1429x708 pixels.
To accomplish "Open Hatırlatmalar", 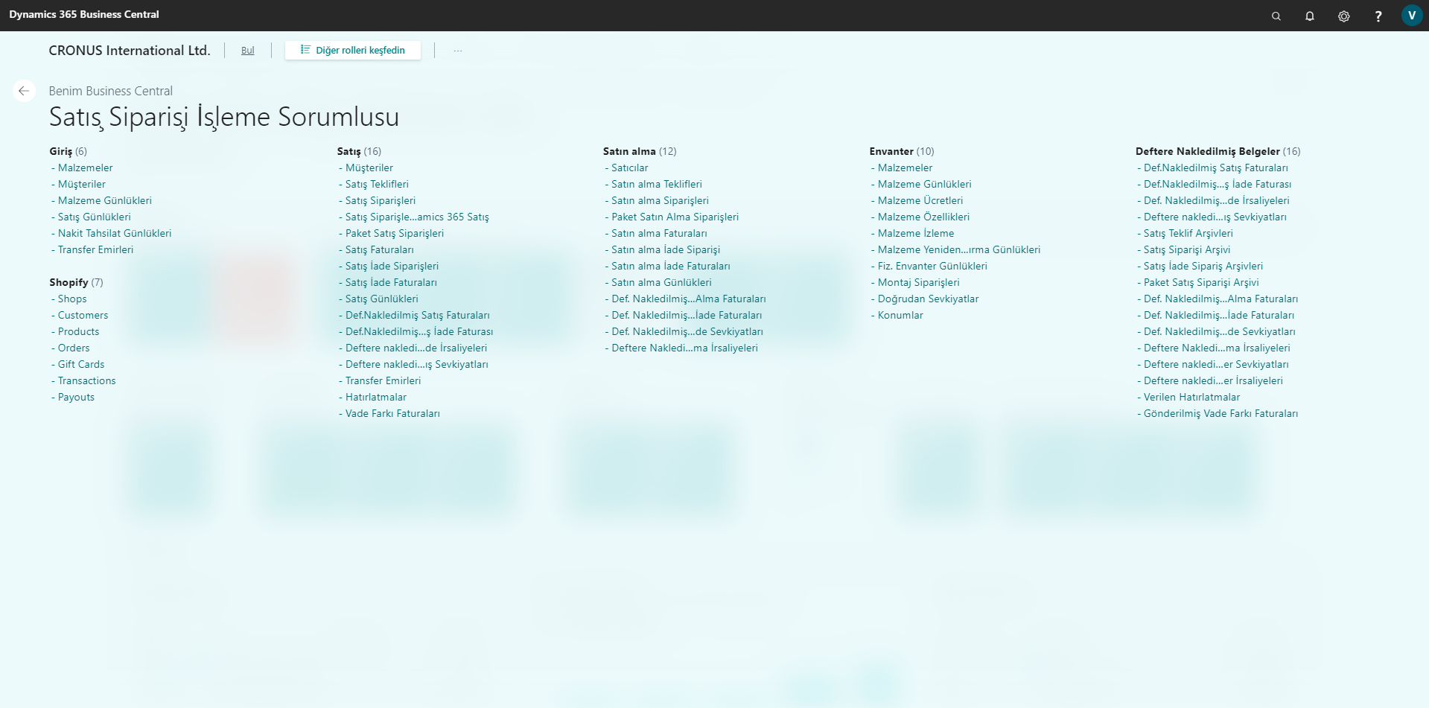I will click(376, 397).
